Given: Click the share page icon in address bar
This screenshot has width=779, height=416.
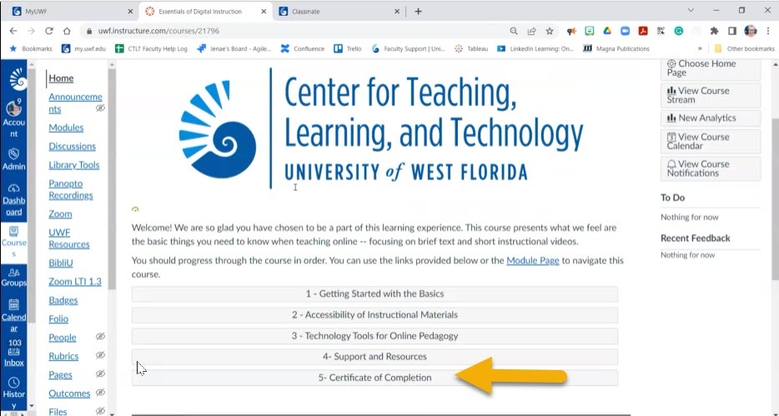Looking at the screenshot, I should click(x=531, y=31).
